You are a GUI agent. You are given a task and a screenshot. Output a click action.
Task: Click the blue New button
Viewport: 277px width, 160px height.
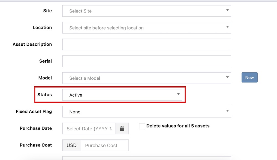tap(249, 78)
